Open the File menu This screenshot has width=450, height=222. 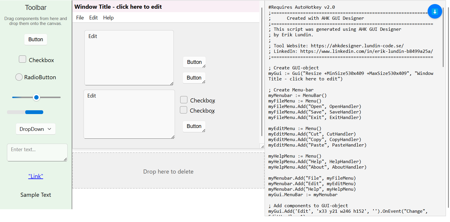point(80,18)
